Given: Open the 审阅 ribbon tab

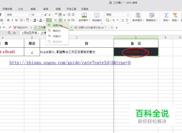Looking at the screenshot, I should click(45, 9).
